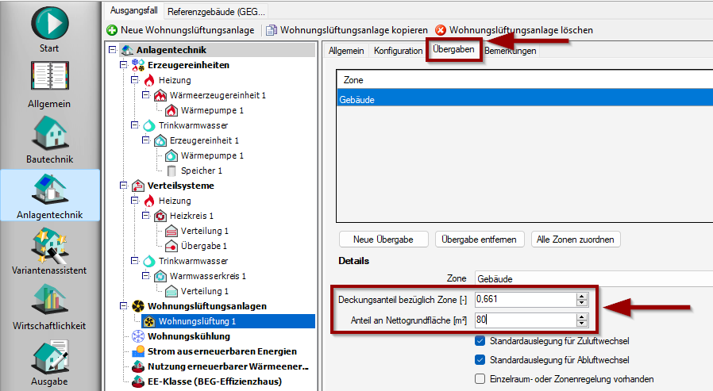Open the Bemerkungen tab
The width and height of the screenshot is (713, 391).
coord(511,51)
